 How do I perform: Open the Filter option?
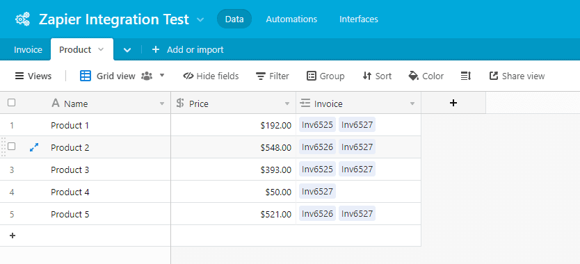273,76
